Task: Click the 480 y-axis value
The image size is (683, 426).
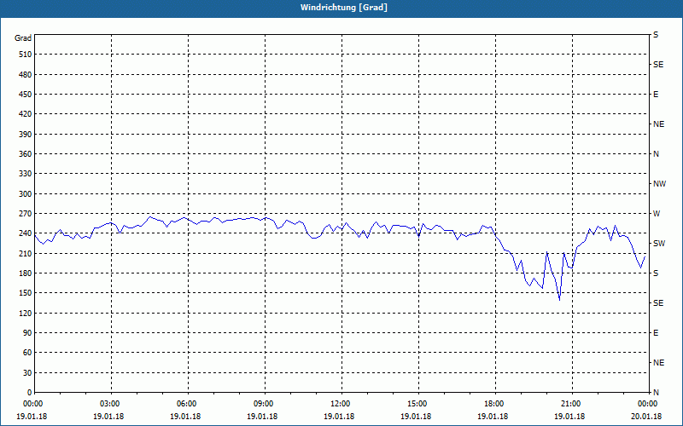Action: (x=26, y=75)
